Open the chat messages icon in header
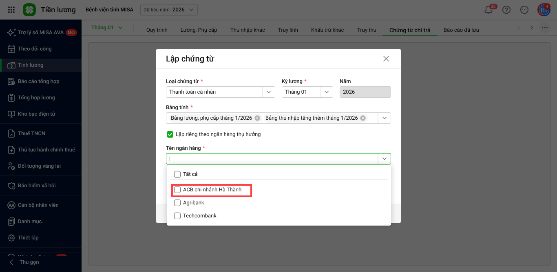 point(524,10)
